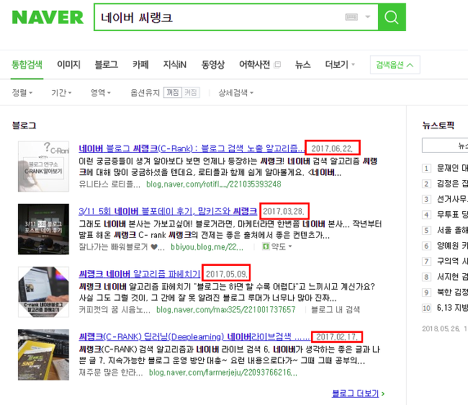Open the bbiyou.blog.me URL link
The width and height of the screenshot is (468, 405).
(207, 247)
